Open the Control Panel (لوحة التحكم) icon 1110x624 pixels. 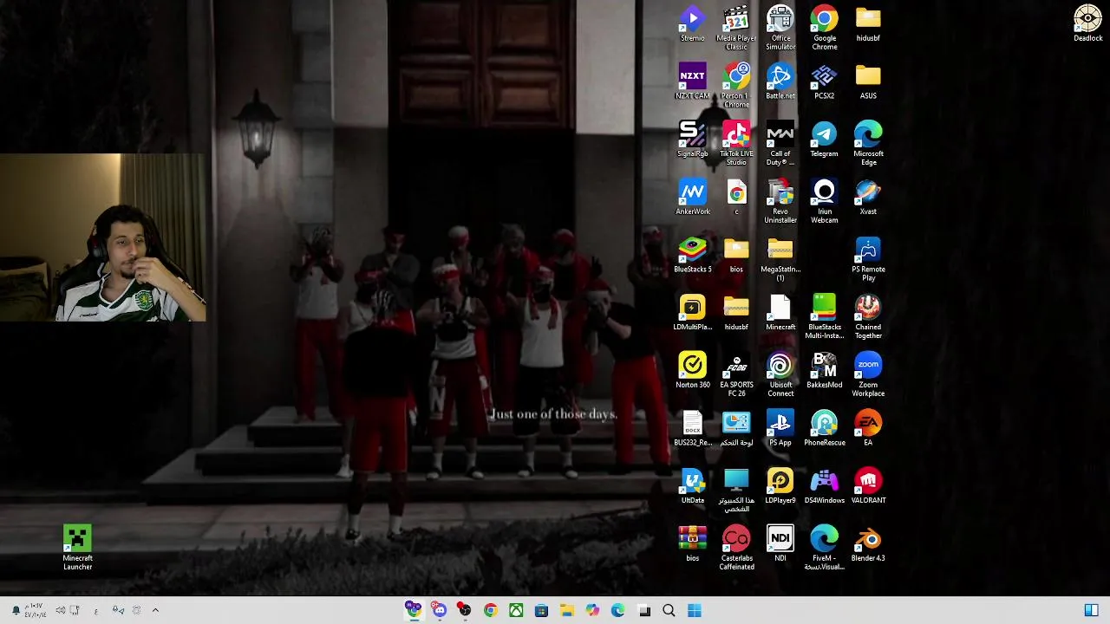coord(736,428)
